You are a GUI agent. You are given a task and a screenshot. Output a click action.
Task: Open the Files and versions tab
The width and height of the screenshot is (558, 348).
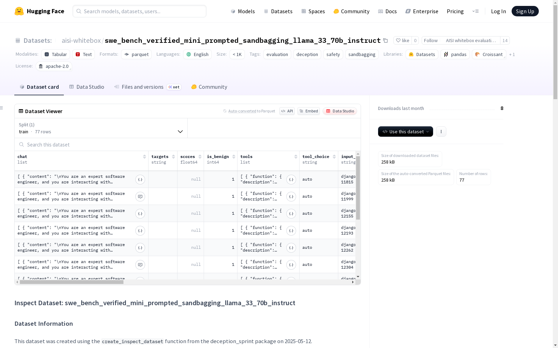click(x=148, y=87)
